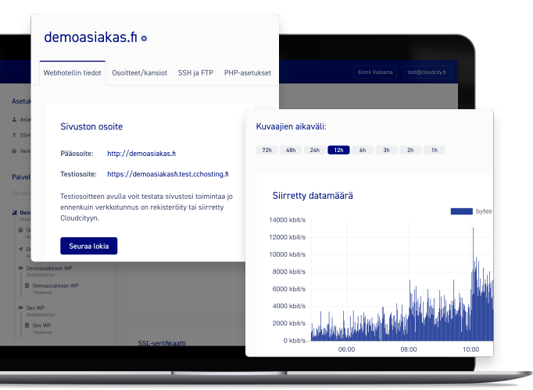Screen dimensions: 533x390
Task: Click the gear icon next to demoasiakas.fi
Action: 144,38
